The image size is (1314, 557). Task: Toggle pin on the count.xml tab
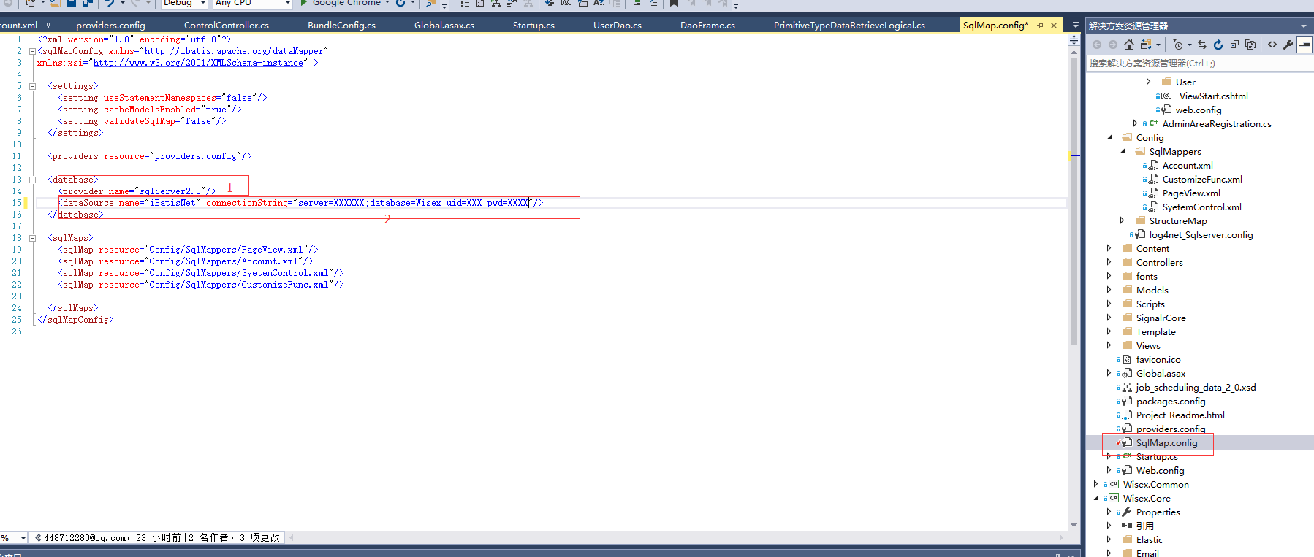coord(49,26)
